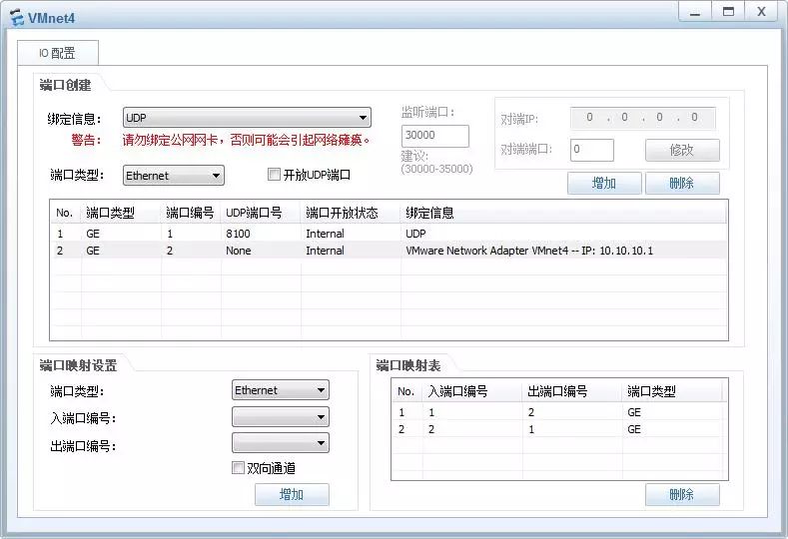Click 入端口编号 header in mapping table
788x539 pixels.
pos(471,391)
